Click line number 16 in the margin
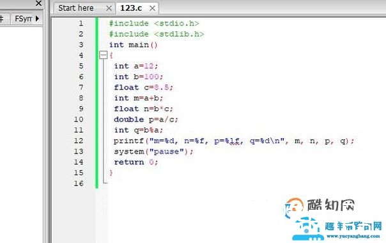This screenshot has height=243, width=386. pos(79,184)
